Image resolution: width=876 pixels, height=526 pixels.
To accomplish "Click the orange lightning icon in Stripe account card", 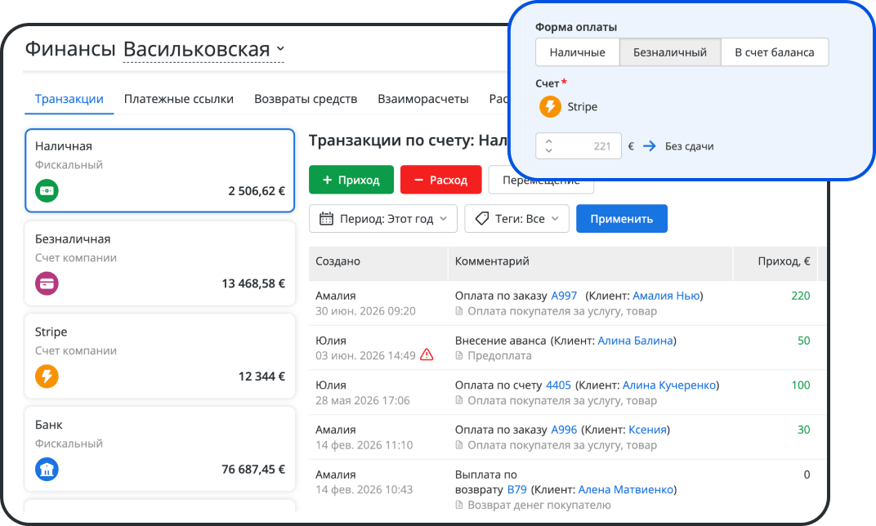I will pos(47,377).
